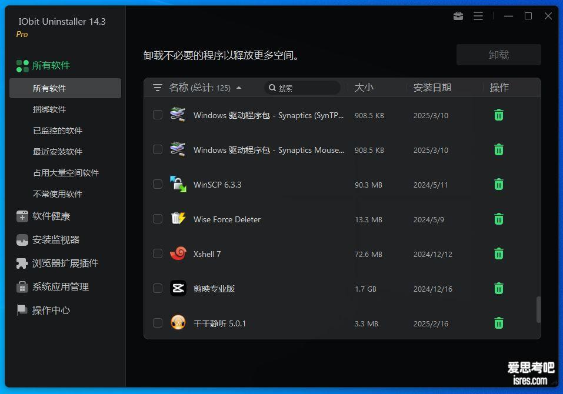563x394 pixels.
Task: Click the green 所有软件 category icon
Action: coord(22,66)
